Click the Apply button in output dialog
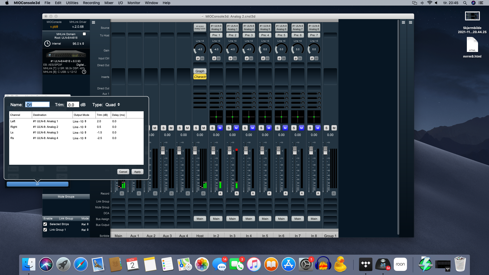This screenshot has height=275, width=489. click(x=137, y=172)
